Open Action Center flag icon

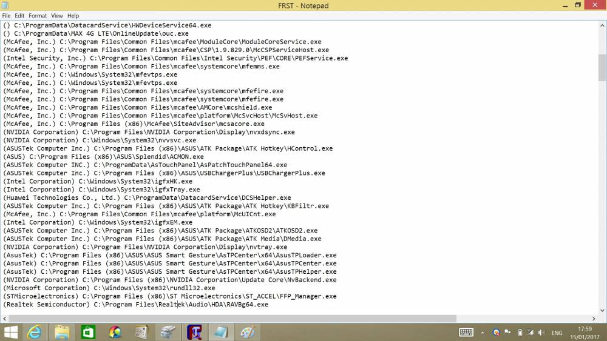[x=507, y=332]
